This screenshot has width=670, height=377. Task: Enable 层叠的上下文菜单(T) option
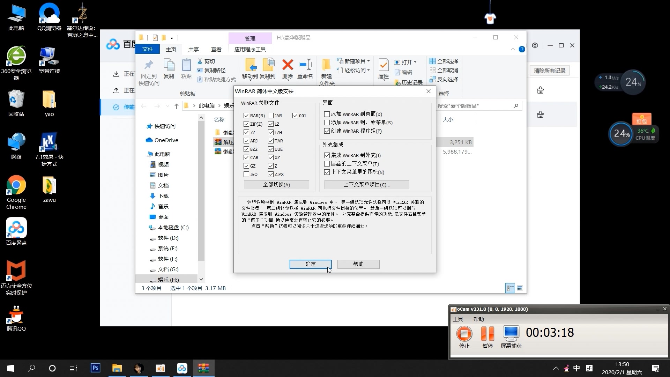pyautogui.click(x=327, y=164)
